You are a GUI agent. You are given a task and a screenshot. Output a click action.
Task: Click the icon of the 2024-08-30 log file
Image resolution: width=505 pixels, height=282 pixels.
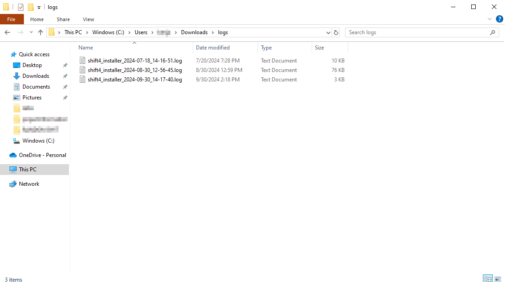[x=82, y=70]
